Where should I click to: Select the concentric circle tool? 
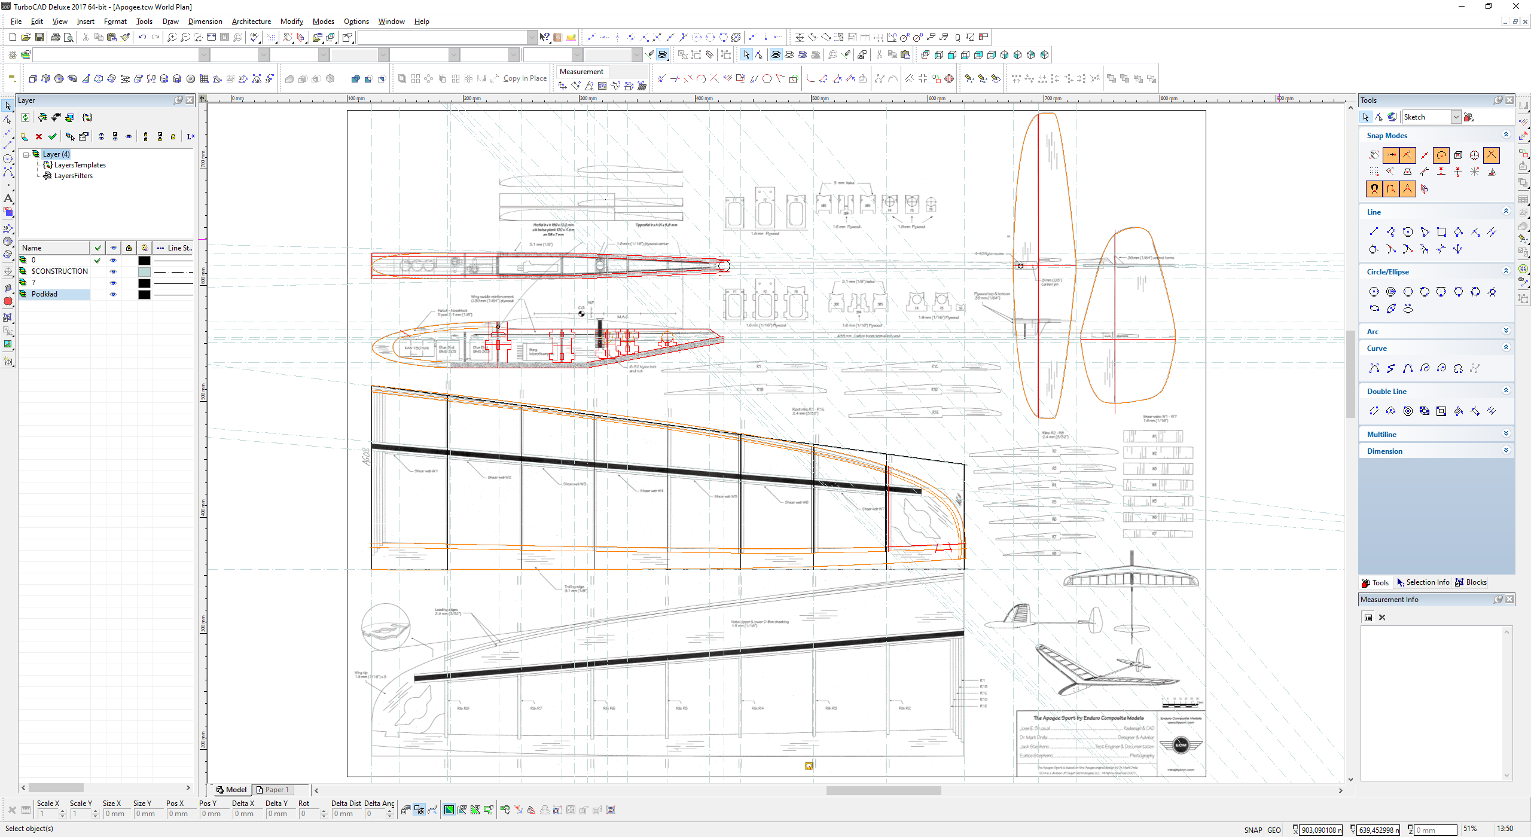pyautogui.click(x=1391, y=292)
